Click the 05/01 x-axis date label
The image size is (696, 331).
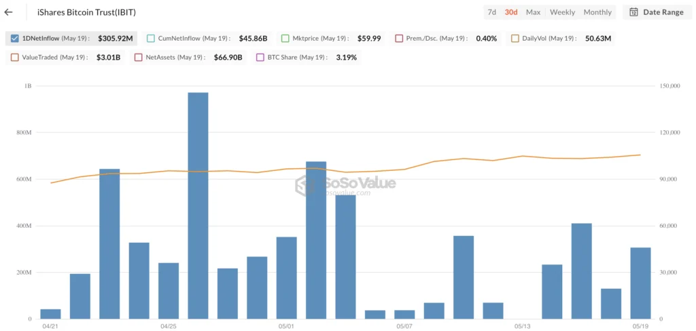tap(286, 326)
